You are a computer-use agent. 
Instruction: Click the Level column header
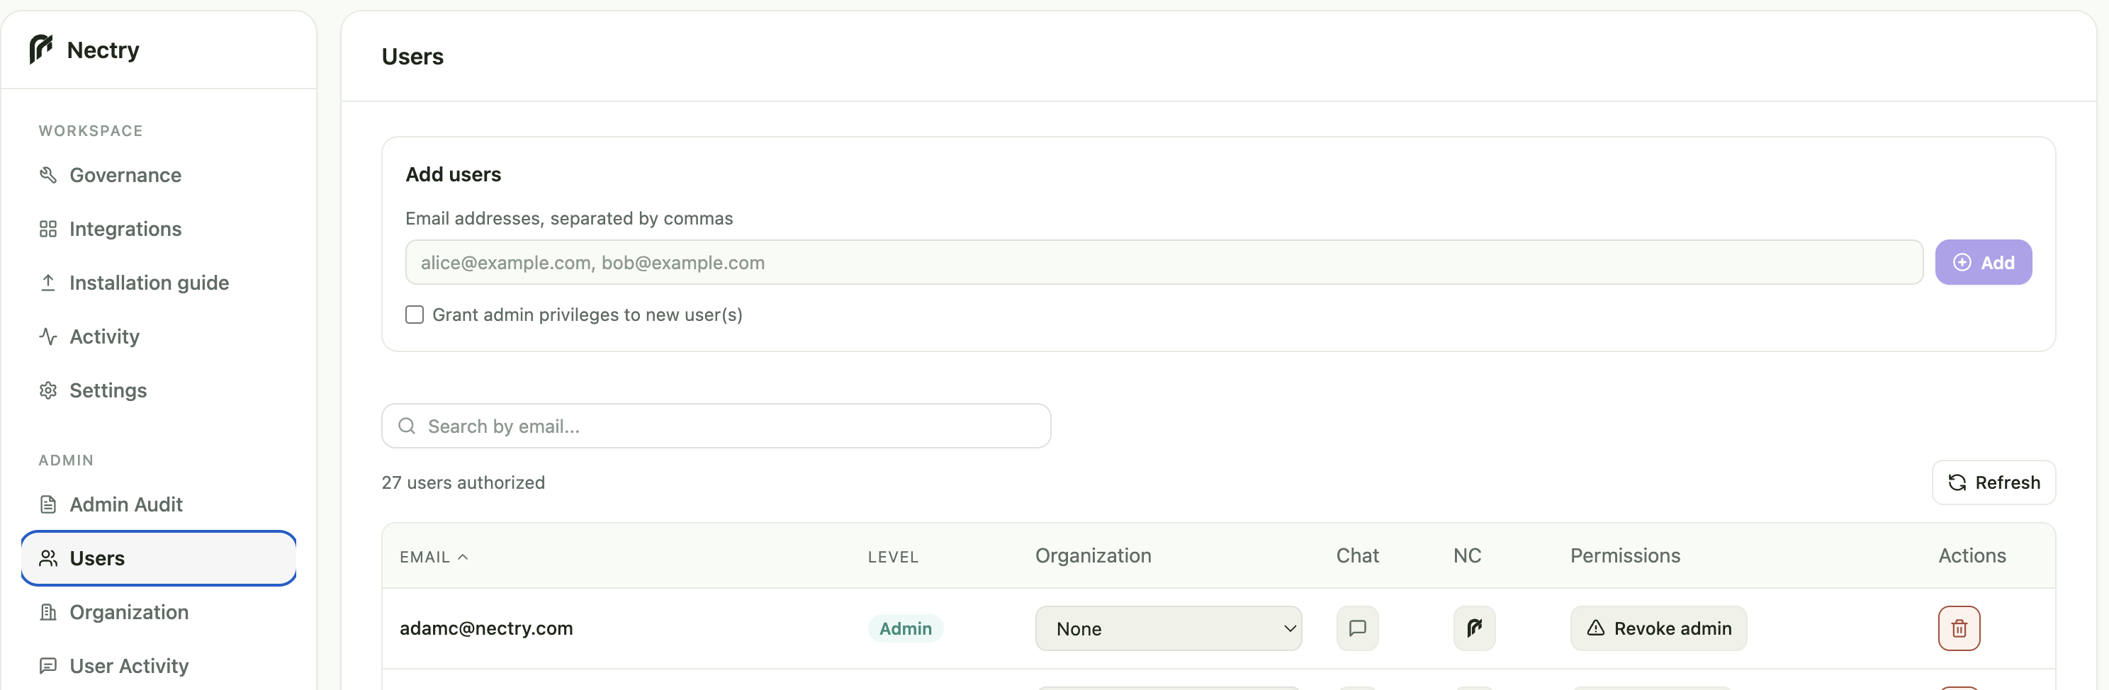tap(893, 558)
